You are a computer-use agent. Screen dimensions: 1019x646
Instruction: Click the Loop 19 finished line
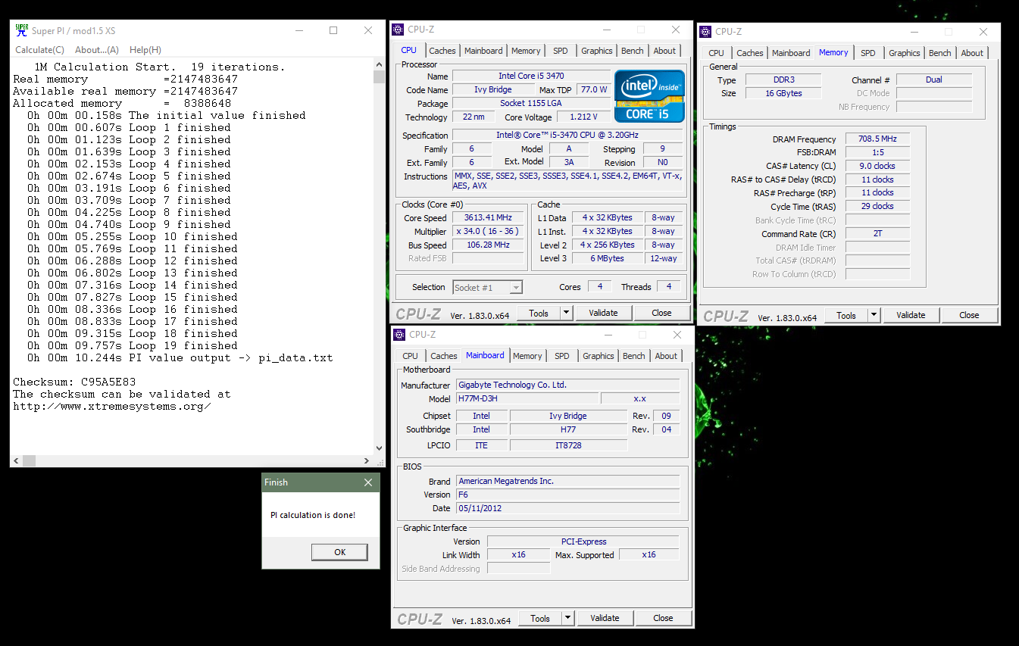click(x=132, y=345)
